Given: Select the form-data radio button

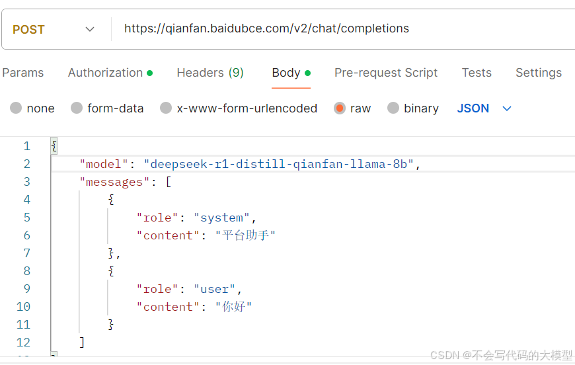Looking at the screenshot, I should click(x=77, y=108).
